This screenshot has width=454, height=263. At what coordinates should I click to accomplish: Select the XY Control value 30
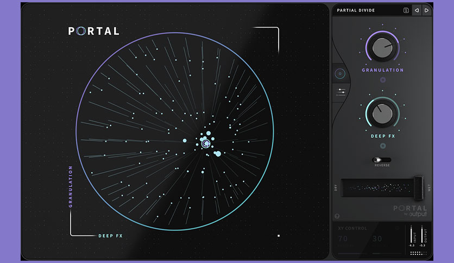377,239
